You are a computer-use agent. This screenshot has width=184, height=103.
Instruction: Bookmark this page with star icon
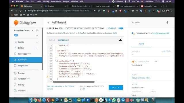tap(99, 11)
